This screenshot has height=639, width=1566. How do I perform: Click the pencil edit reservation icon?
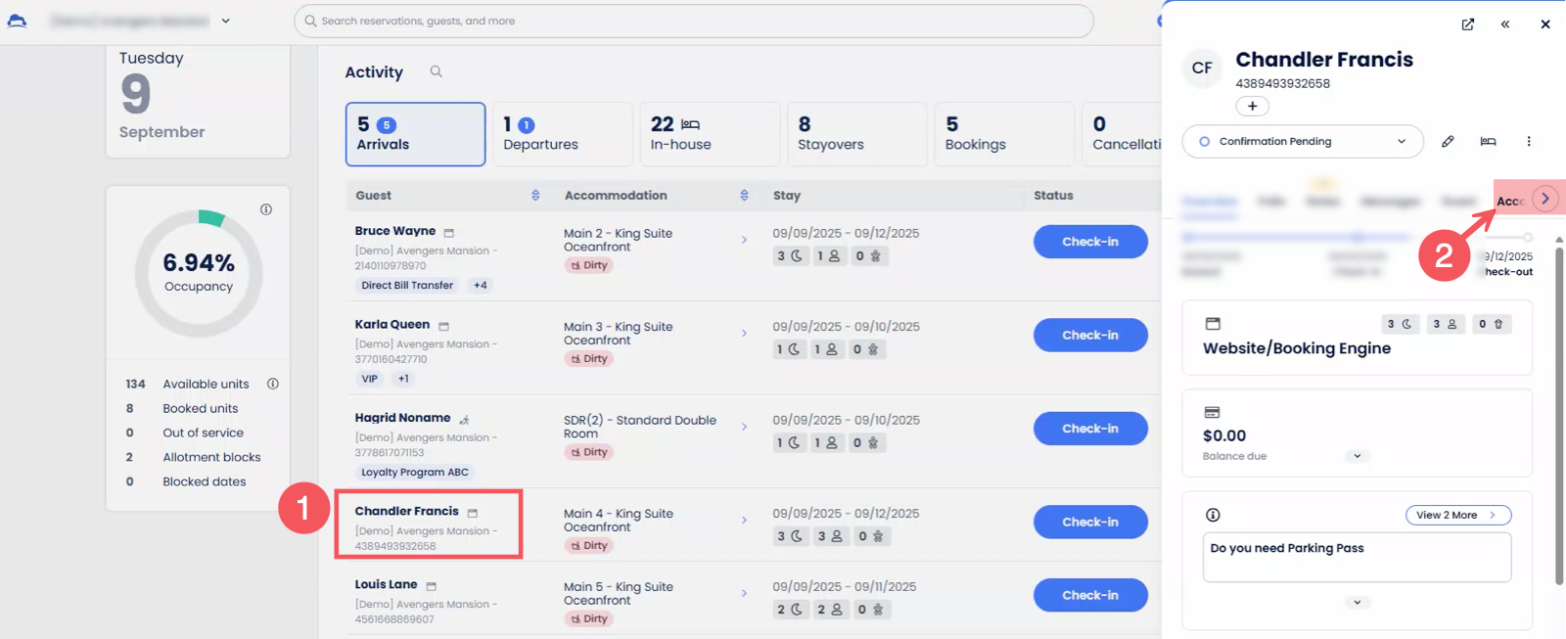(1448, 141)
